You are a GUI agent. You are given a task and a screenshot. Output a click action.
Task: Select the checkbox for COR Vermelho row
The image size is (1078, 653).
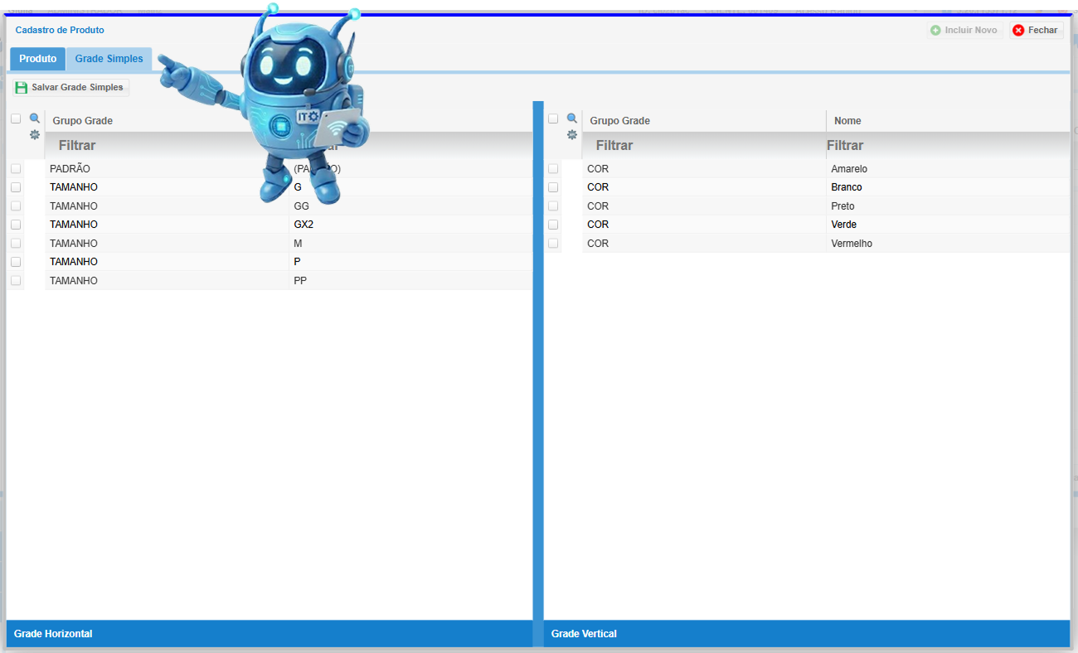pyautogui.click(x=553, y=244)
